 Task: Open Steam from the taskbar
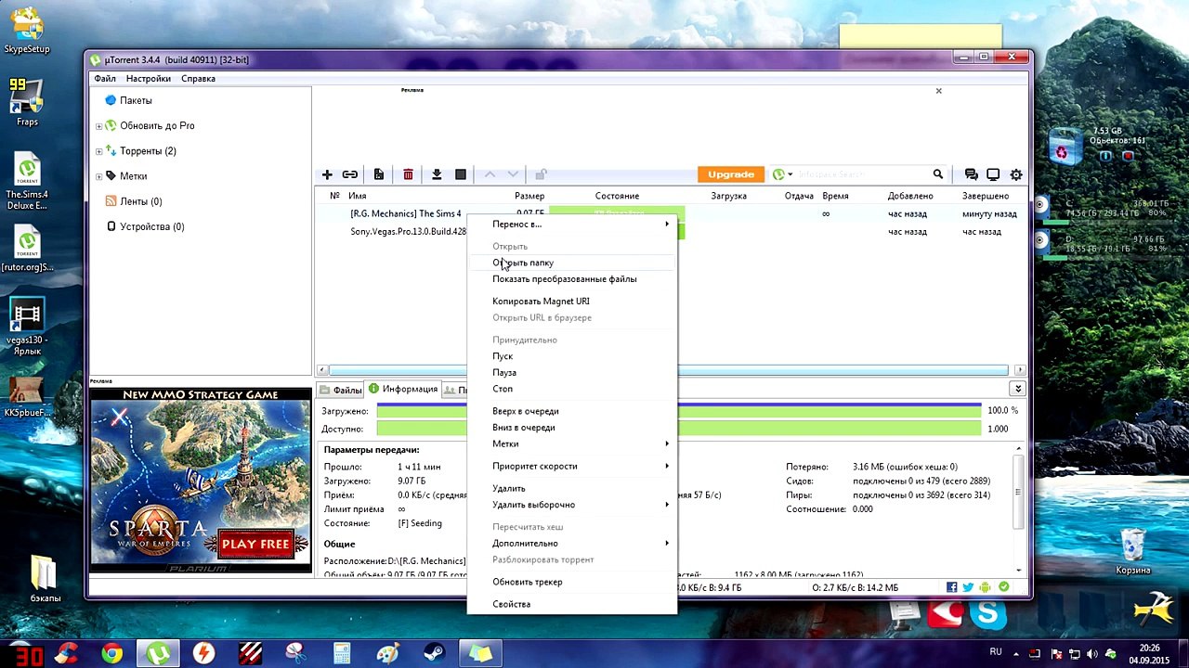[x=434, y=654]
